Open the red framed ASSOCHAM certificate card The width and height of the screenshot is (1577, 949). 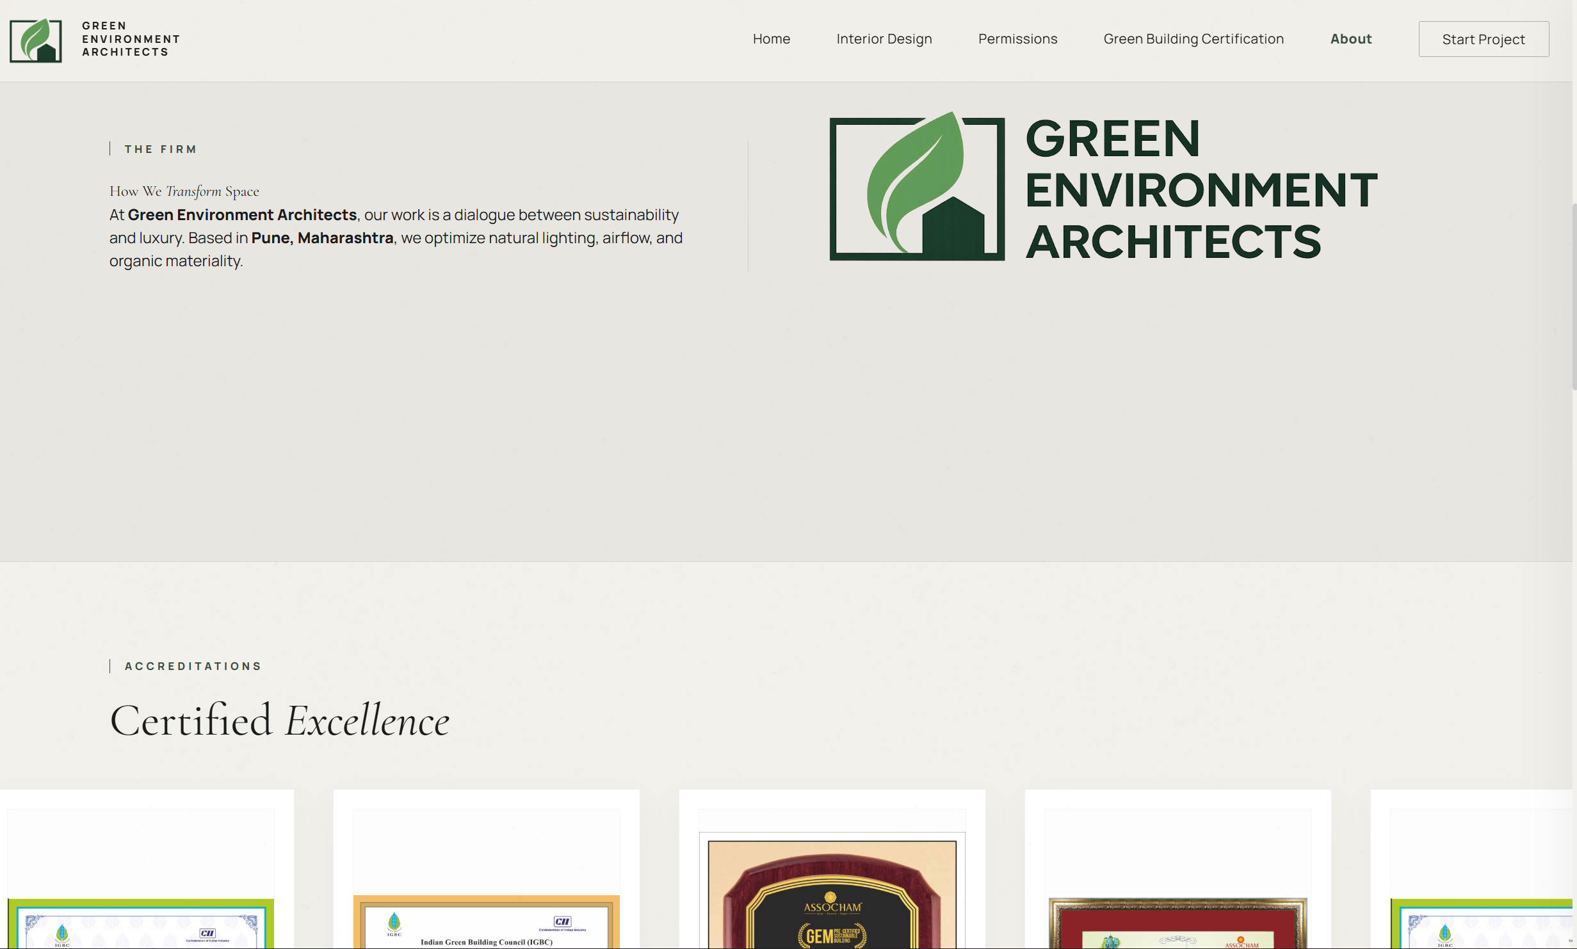[x=1177, y=869]
